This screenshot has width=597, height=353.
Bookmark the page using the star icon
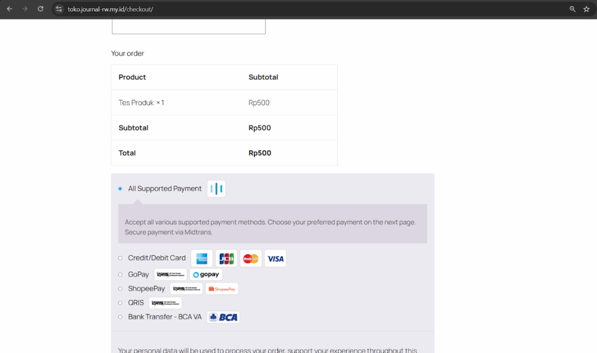(x=587, y=9)
